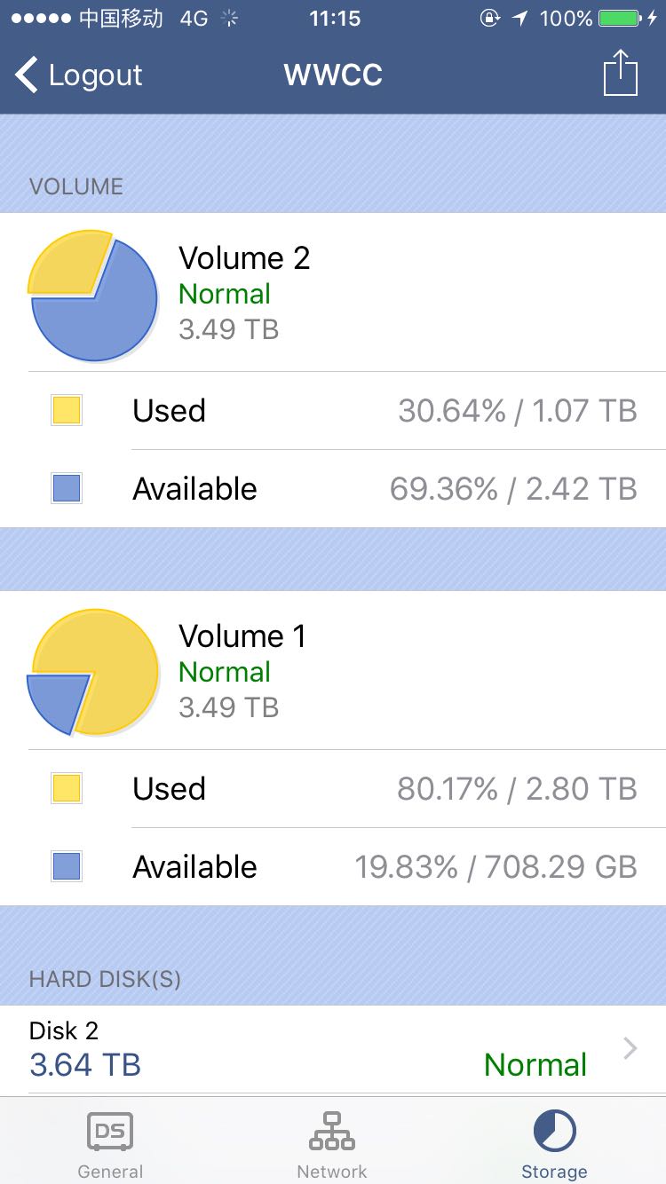Screen dimensions: 666x1184
Task: Select the Disk 2 row label
Action: pyautogui.click(x=64, y=1030)
